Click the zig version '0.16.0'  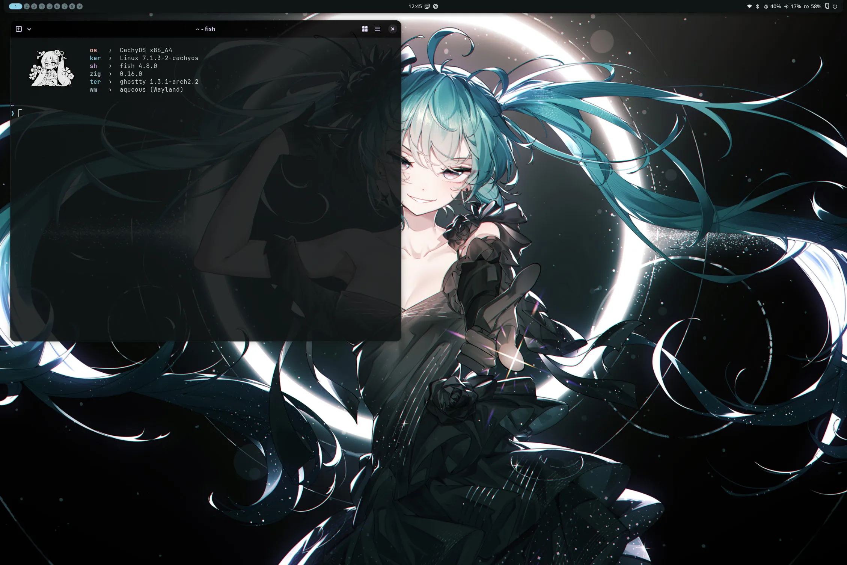tap(131, 74)
